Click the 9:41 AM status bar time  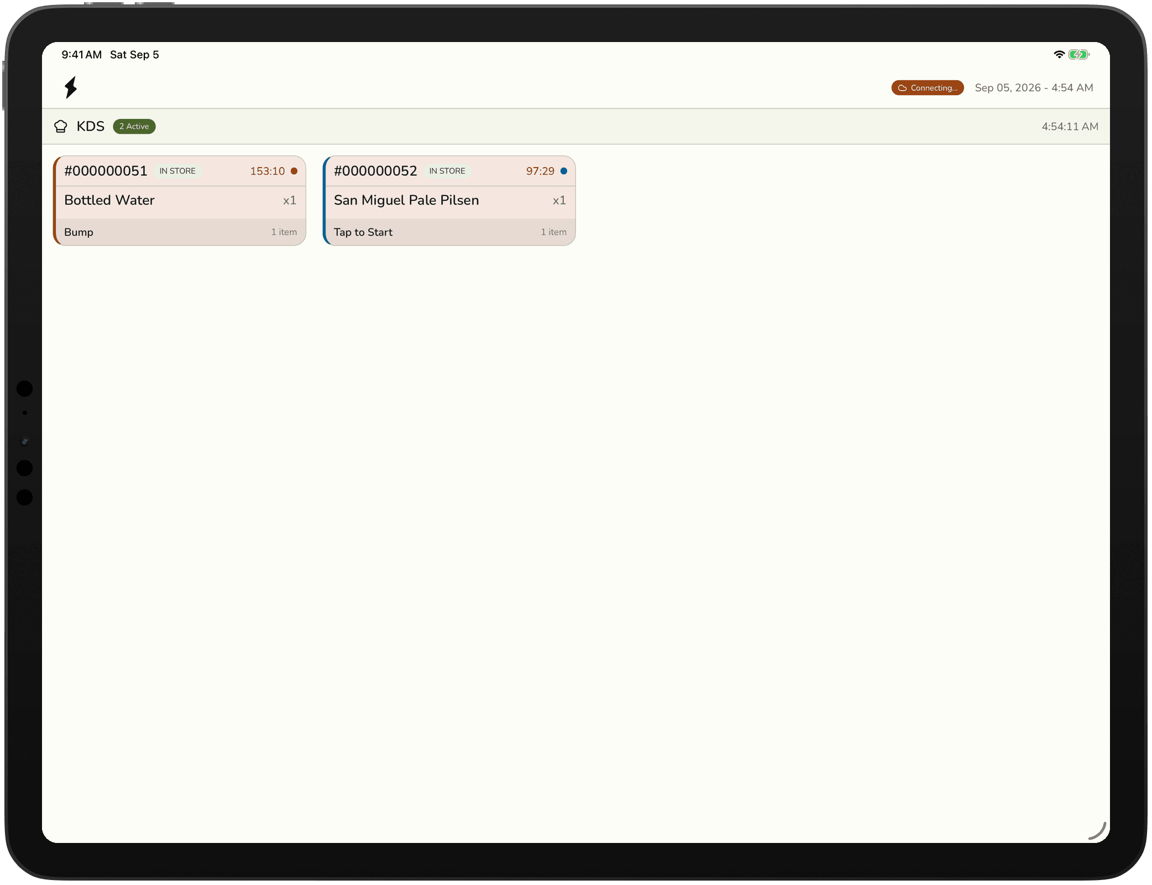pos(82,55)
